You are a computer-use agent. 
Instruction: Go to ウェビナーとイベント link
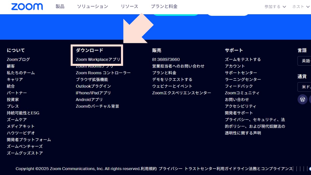click(x=172, y=86)
